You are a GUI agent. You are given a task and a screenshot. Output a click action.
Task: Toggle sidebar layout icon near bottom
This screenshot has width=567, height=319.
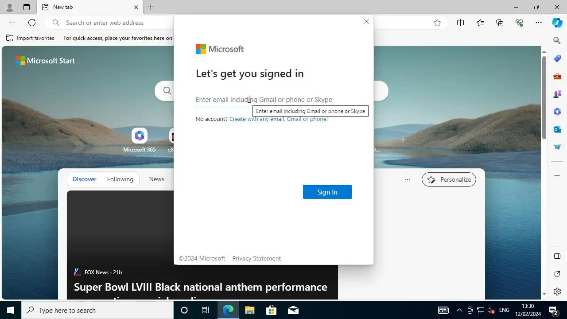point(557,256)
